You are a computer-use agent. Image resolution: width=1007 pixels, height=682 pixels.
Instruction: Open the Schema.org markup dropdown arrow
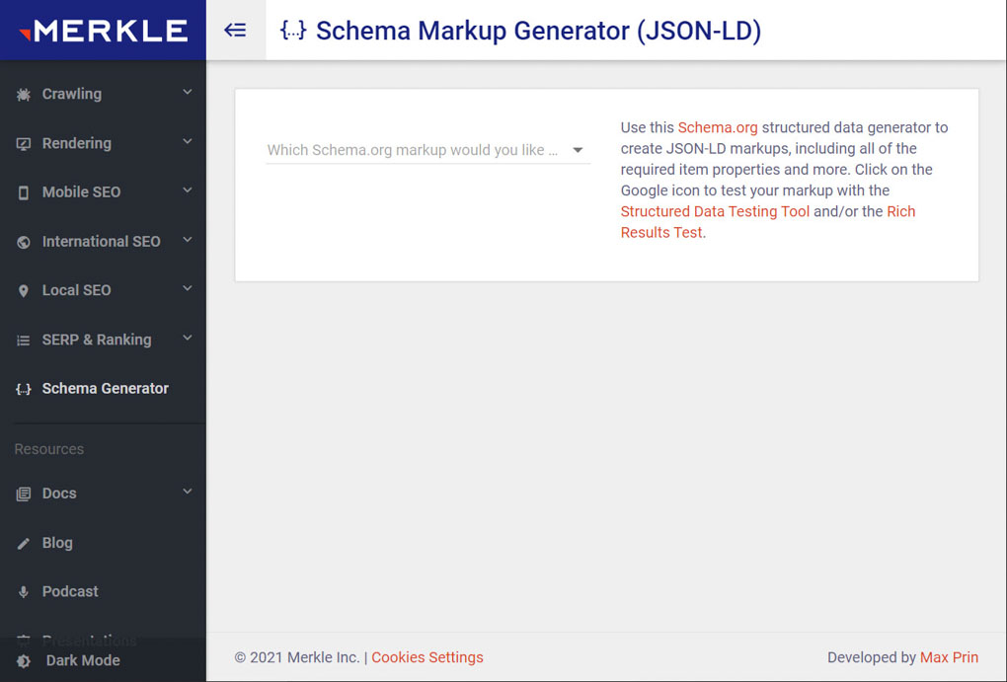pyautogui.click(x=578, y=150)
